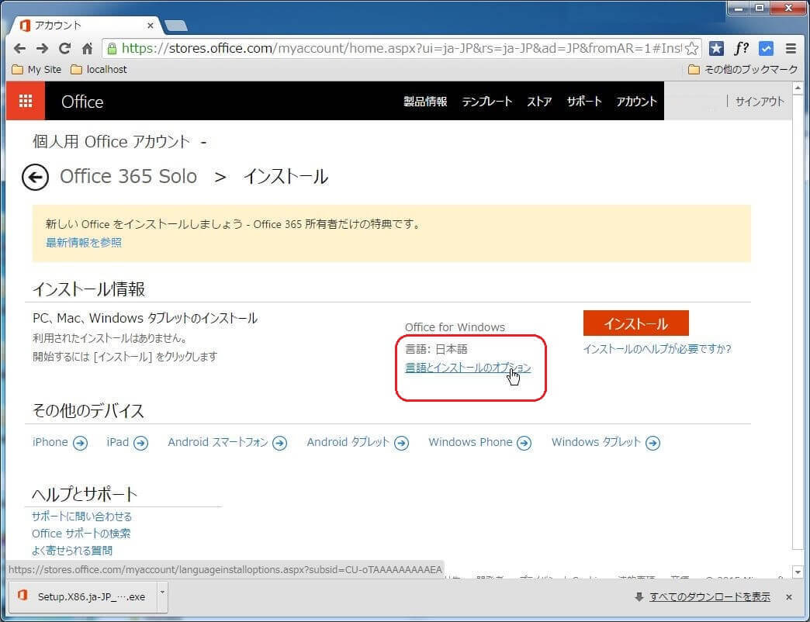Click the page's vertical scrollbar
The image size is (810, 622).
click(798, 310)
